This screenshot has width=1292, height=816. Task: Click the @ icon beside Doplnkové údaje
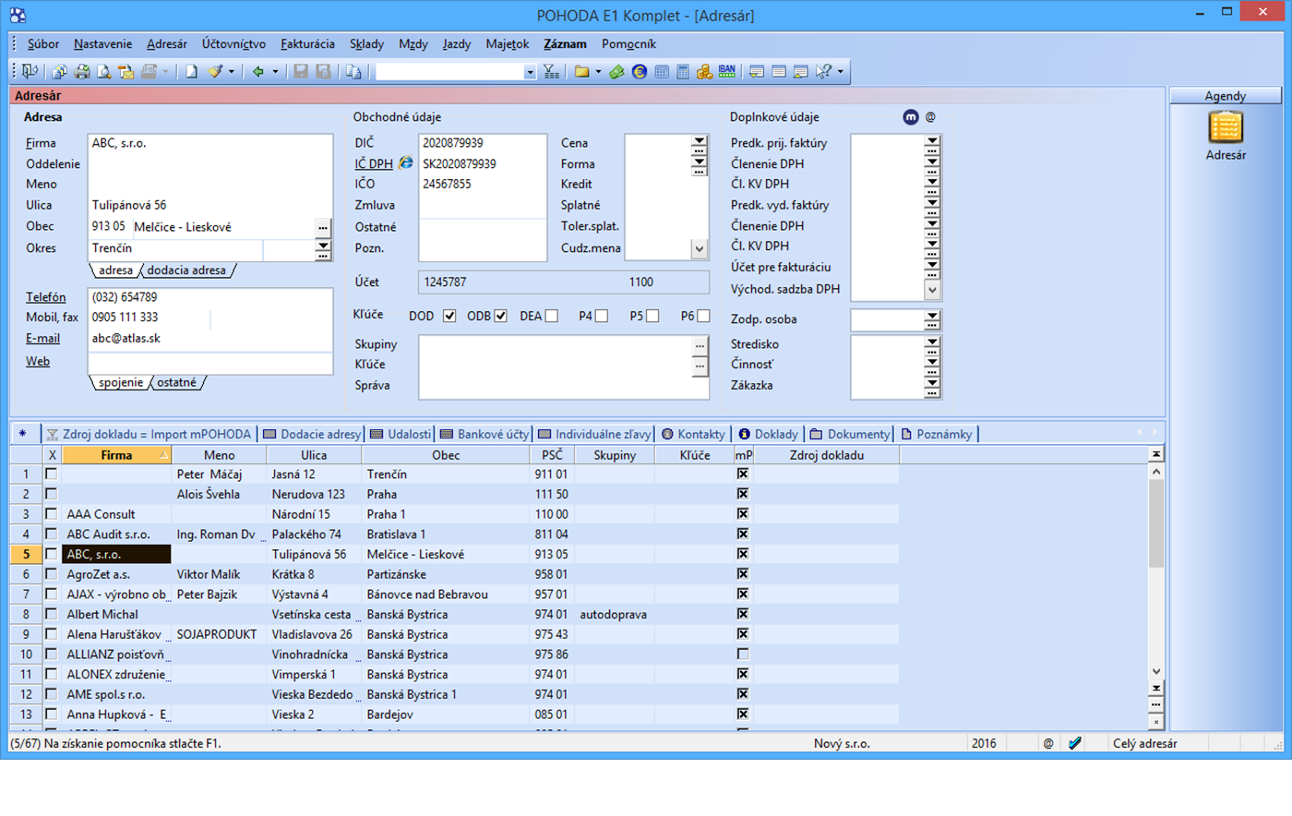930,117
